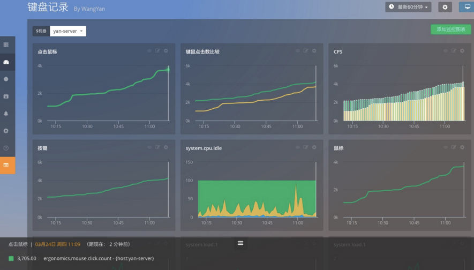Click the By WangYan author text
The image size is (474, 270).
(89, 9)
